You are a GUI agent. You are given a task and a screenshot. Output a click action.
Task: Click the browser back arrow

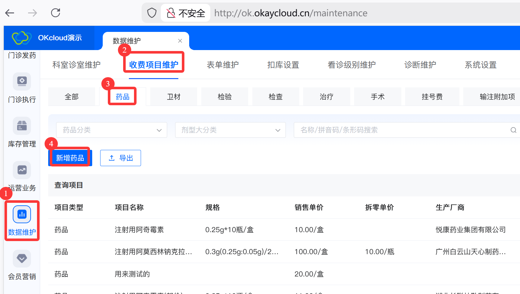click(x=10, y=13)
